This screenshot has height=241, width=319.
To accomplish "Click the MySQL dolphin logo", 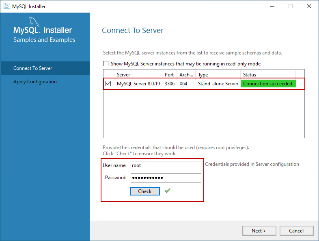I will point(34,22).
